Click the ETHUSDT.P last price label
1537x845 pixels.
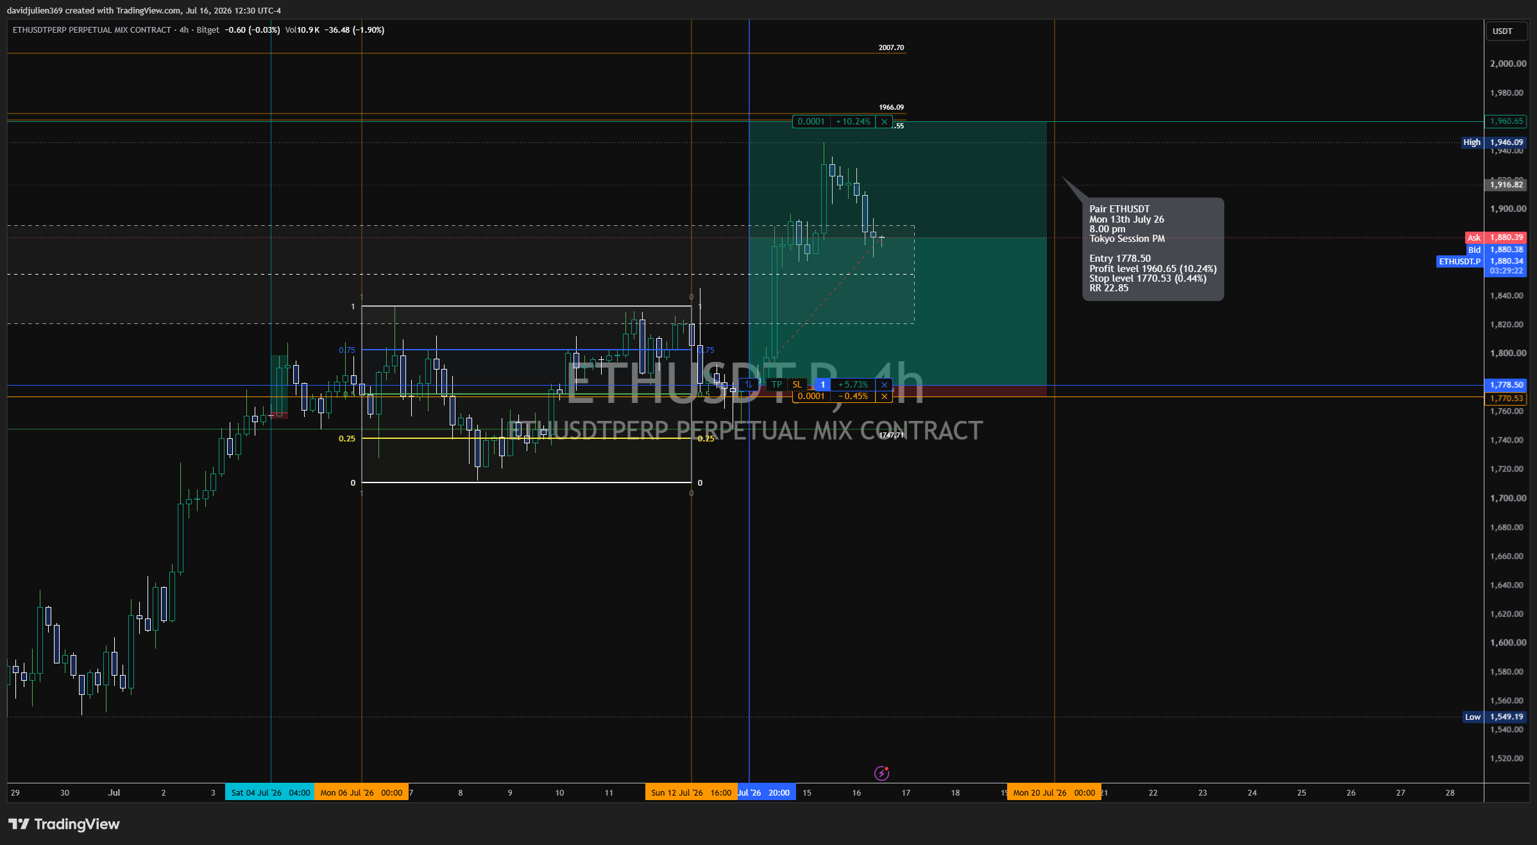[x=1481, y=261]
